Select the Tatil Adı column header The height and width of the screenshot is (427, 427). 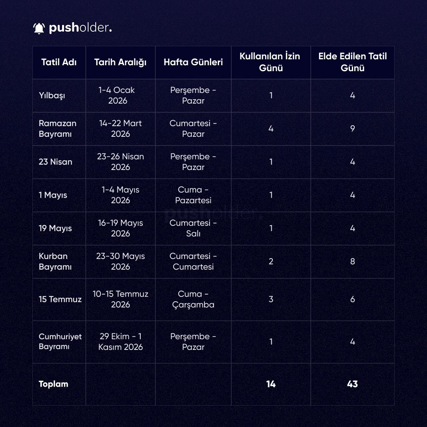point(59,62)
